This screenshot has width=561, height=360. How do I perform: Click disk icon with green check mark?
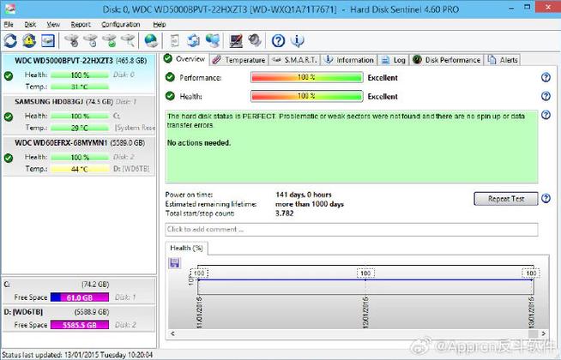(x=110, y=41)
